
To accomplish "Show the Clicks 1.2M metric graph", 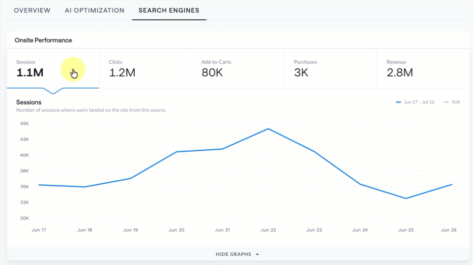I will [146, 68].
